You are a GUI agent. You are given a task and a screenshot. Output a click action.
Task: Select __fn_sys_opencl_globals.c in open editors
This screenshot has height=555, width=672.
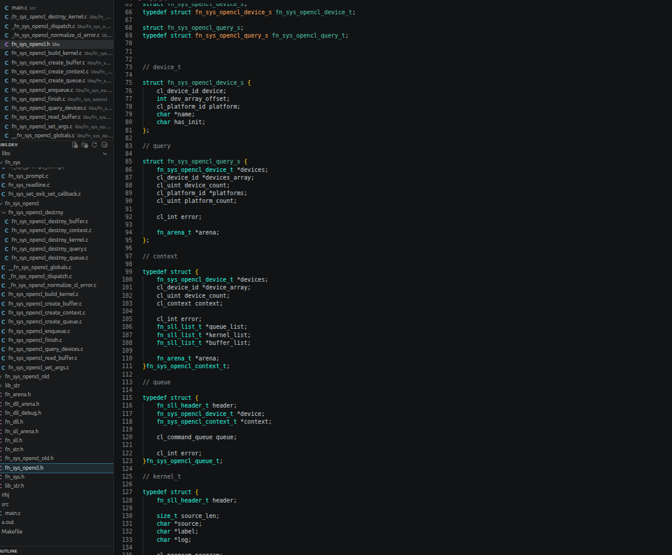pos(57,135)
